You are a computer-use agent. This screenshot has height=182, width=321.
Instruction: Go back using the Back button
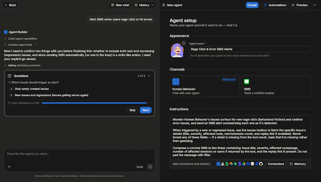coord(10,5)
